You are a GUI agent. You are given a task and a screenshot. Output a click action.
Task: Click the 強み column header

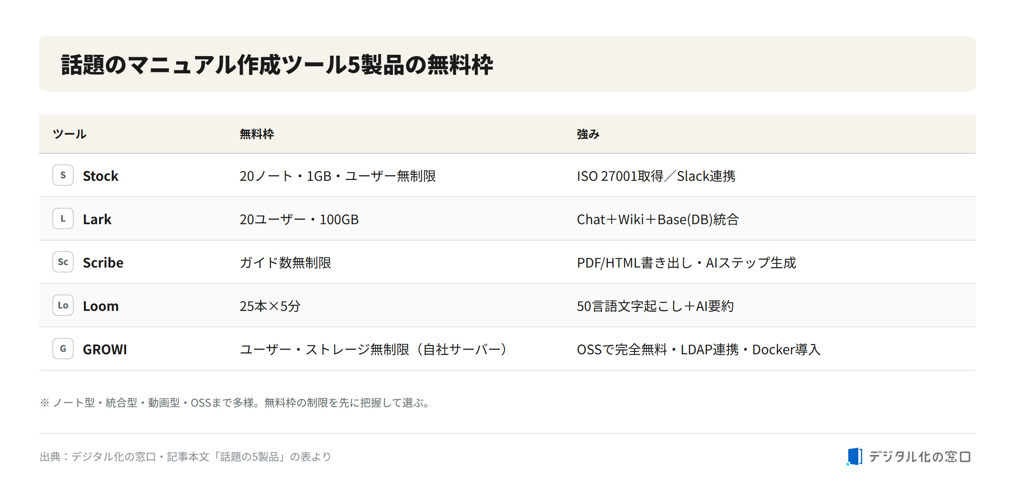588,134
